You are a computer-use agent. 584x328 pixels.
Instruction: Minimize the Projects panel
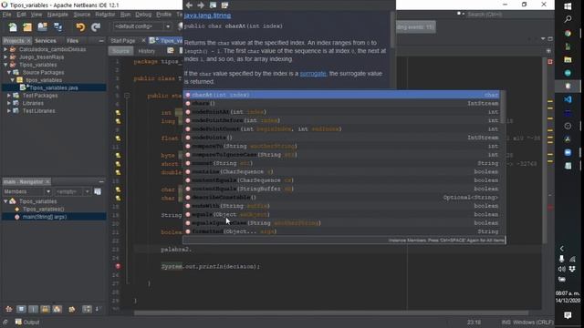point(101,40)
